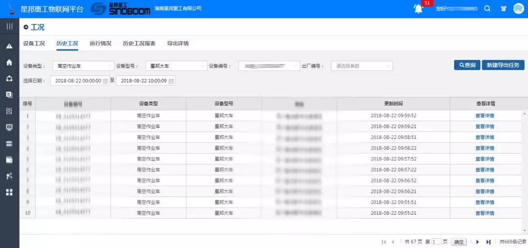Toggle the sidebar collapse icon at top-left
Viewport: 528px width, 248px height.
pos(9,26)
